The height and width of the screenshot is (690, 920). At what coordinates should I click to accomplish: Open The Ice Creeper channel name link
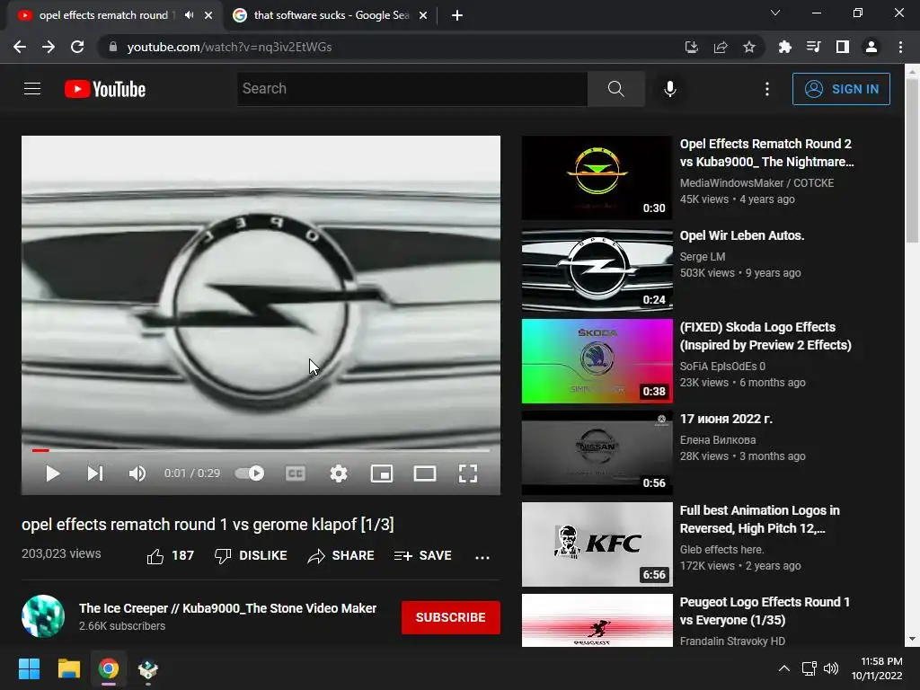tap(227, 608)
